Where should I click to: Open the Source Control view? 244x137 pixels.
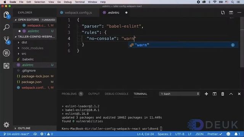[6, 40]
